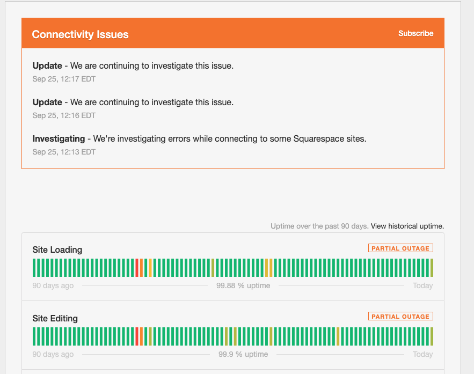Click 'Today' label under Site Editing chart
Screen dimensions: 474x374
tap(422, 354)
